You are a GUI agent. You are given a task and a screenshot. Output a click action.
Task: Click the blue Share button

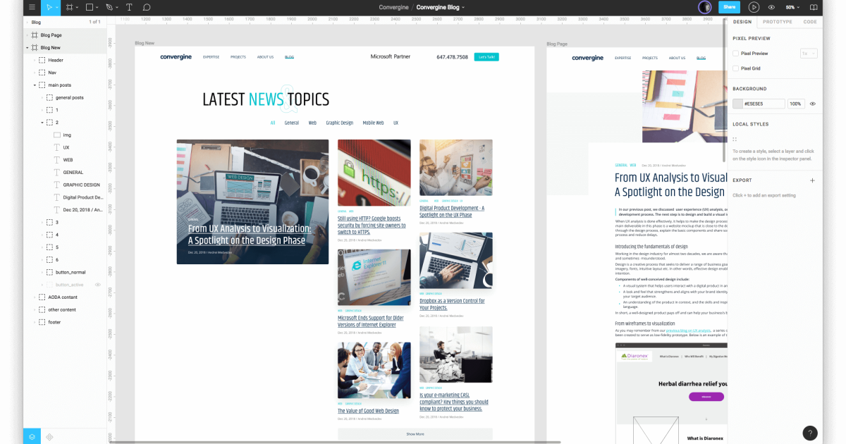(x=729, y=7)
